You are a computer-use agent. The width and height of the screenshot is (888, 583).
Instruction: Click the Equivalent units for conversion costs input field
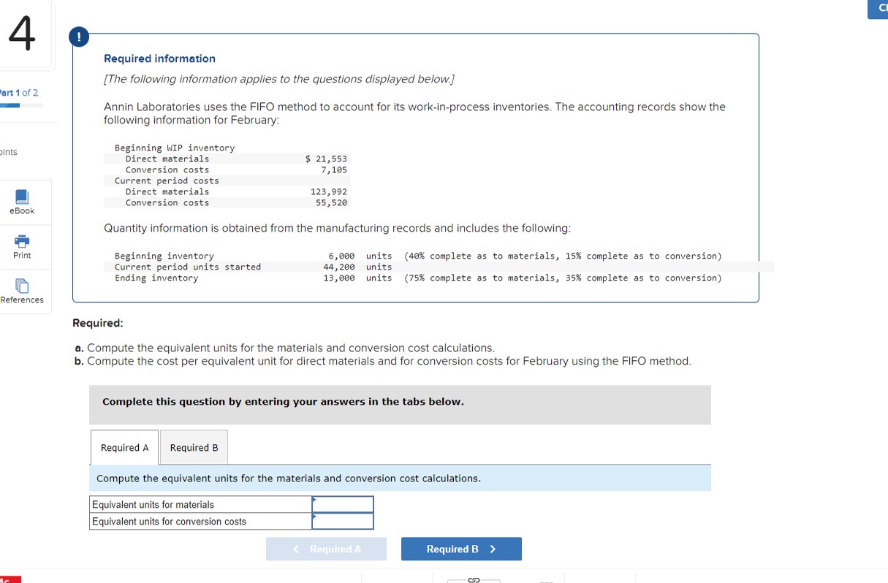point(343,520)
